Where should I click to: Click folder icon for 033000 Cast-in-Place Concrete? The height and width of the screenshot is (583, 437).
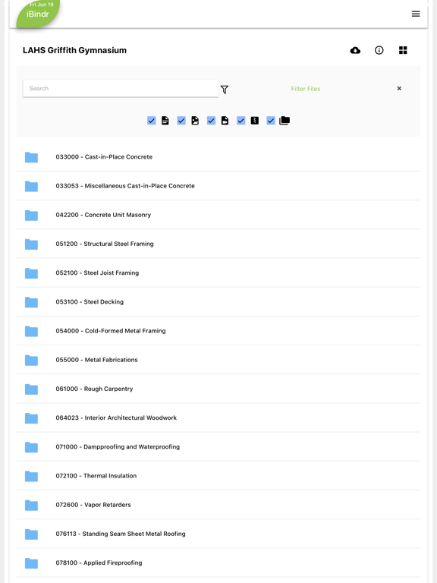pyautogui.click(x=31, y=157)
